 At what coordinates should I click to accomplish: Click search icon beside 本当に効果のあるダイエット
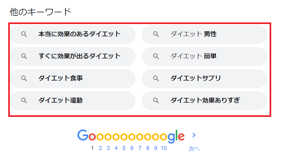[24, 34]
